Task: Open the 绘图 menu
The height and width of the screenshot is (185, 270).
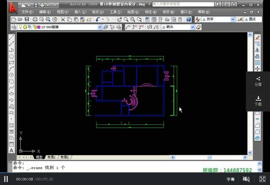Action: (133, 12)
